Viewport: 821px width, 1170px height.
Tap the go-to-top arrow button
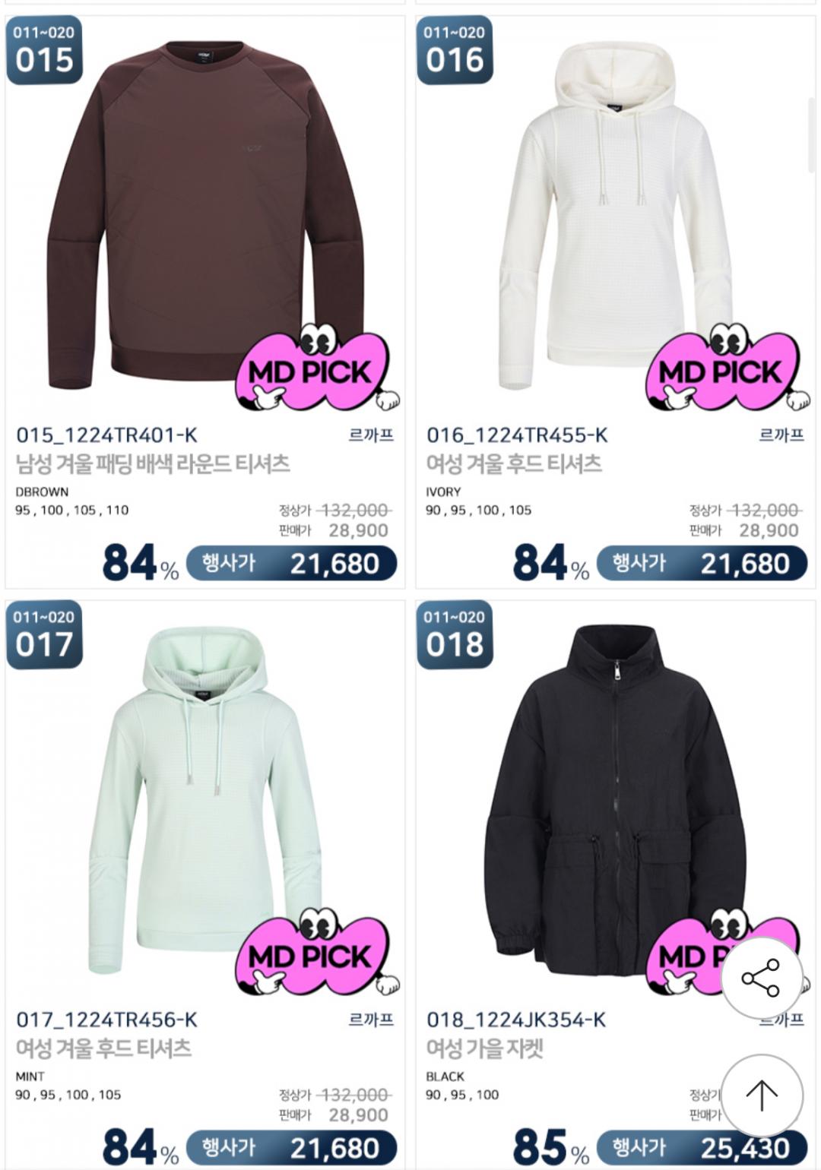[761, 1094]
